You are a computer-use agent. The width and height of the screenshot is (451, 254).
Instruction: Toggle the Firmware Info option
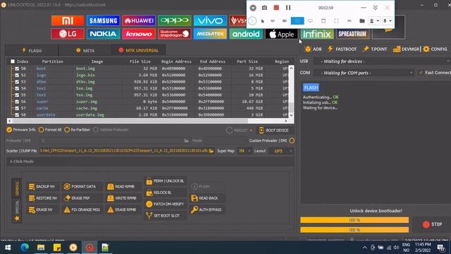point(21,130)
